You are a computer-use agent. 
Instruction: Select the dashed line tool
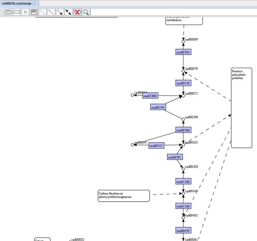point(43,12)
